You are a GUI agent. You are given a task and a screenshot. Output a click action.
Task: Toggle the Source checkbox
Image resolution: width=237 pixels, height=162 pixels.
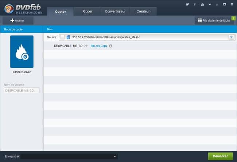tap(62, 37)
